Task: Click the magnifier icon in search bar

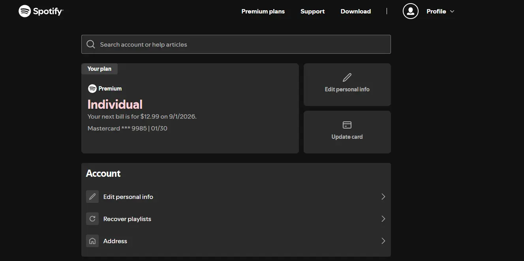Action: point(91,44)
